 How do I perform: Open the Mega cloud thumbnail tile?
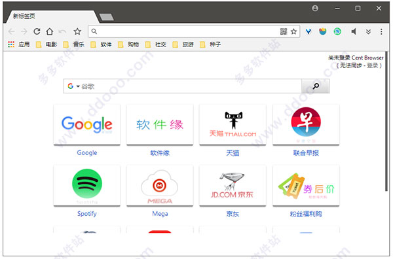160,186
